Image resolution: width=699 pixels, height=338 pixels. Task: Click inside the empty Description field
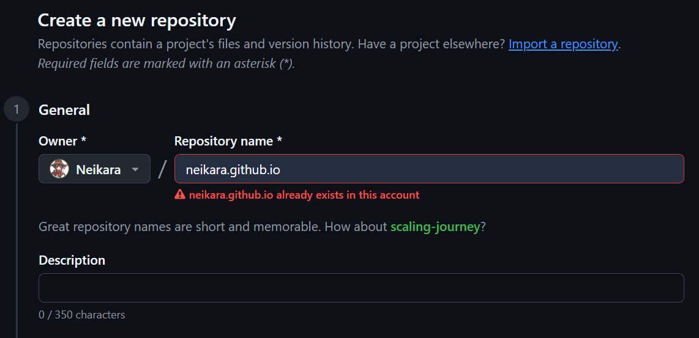point(361,288)
